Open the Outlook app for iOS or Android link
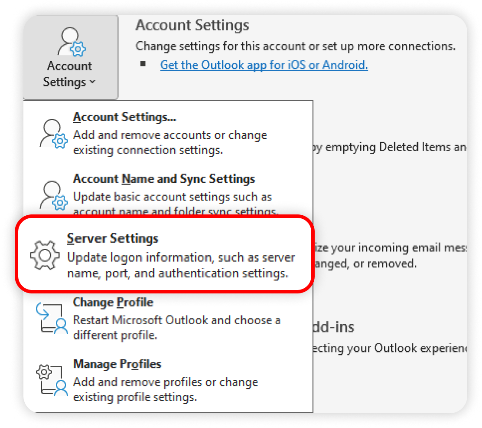 pyautogui.click(x=264, y=65)
